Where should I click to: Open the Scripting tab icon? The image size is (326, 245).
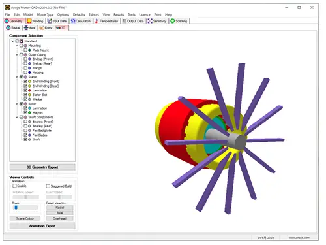coord(173,21)
